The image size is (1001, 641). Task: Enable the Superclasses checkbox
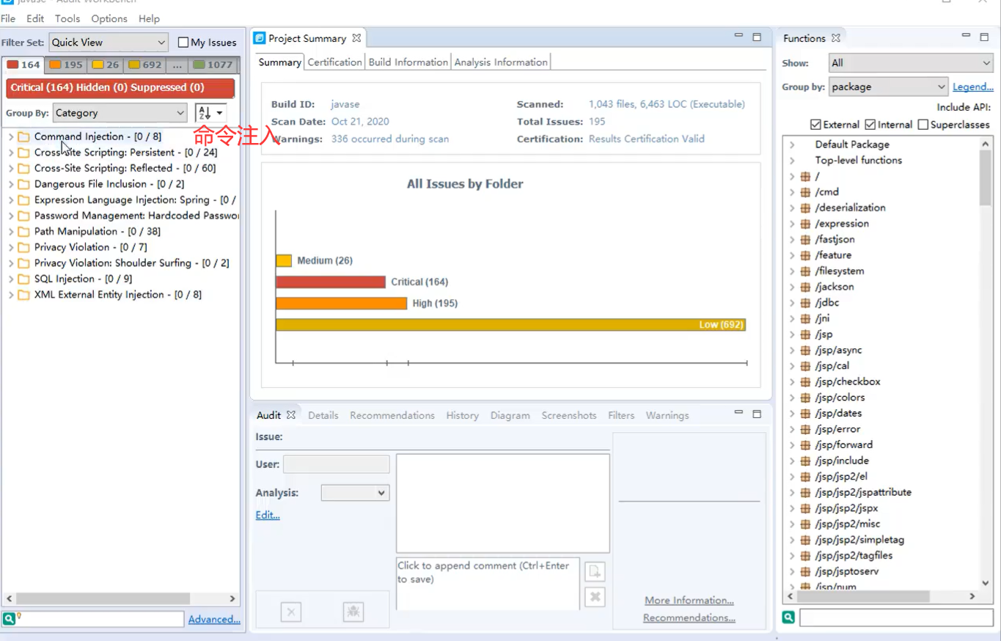click(x=923, y=125)
